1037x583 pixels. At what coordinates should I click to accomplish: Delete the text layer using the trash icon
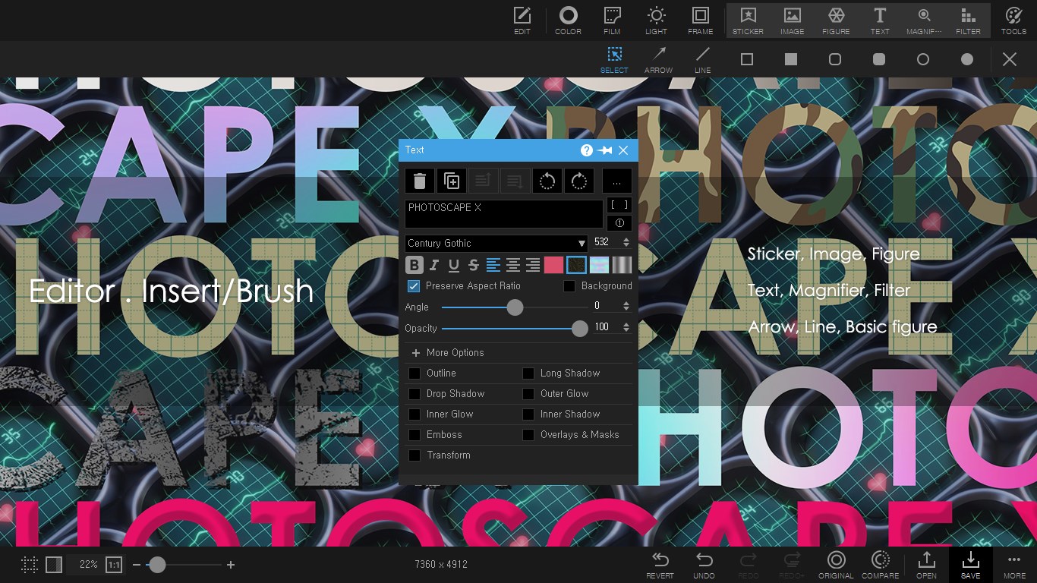point(420,181)
